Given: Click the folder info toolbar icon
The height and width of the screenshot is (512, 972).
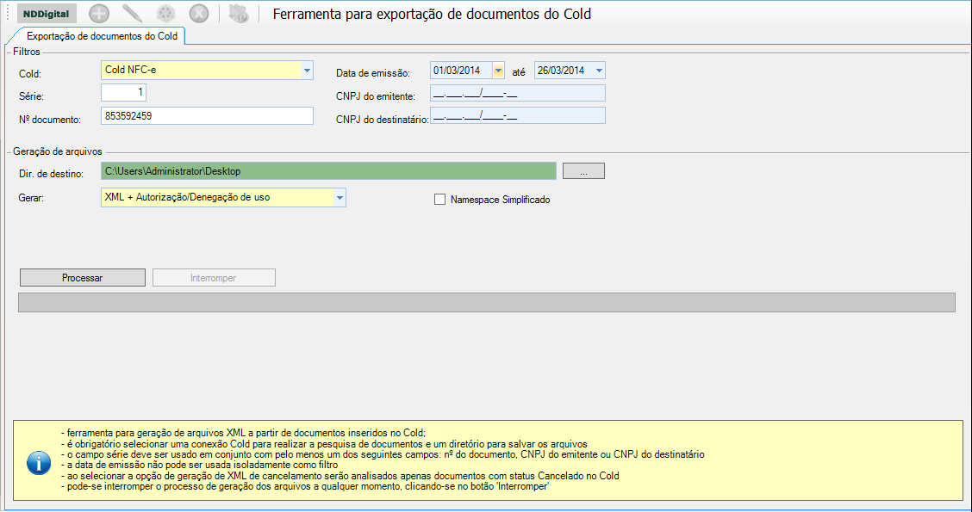Looking at the screenshot, I should click(x=239, y=14).
